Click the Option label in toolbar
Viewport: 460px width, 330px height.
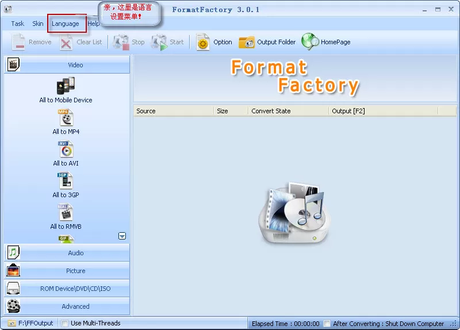tap(223, 42)
